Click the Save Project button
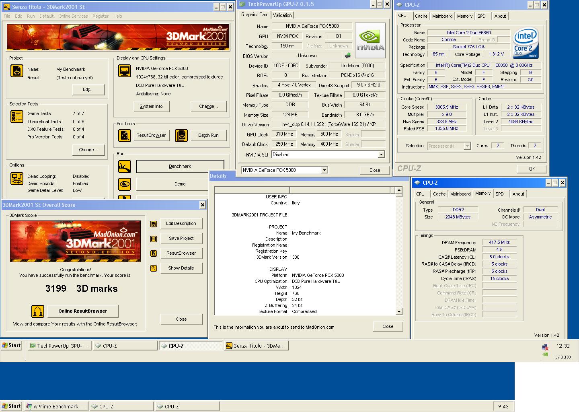 pos(181,238)
